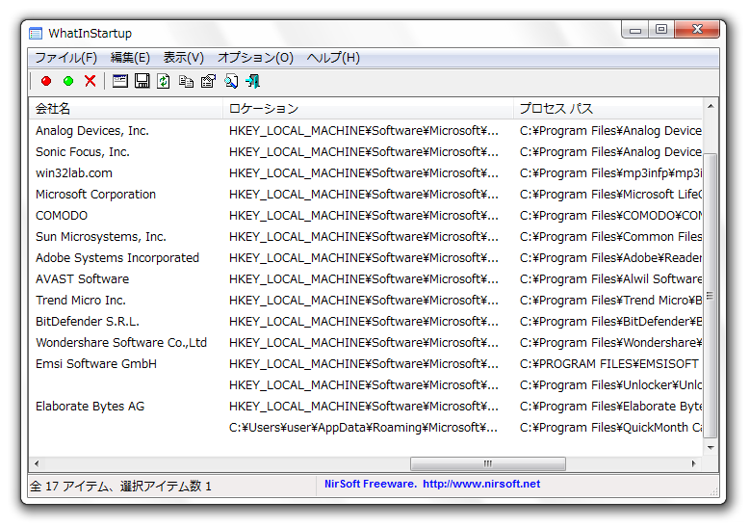Click the Copy selected items icon
The image size is (750, 527).
(186, 81)
